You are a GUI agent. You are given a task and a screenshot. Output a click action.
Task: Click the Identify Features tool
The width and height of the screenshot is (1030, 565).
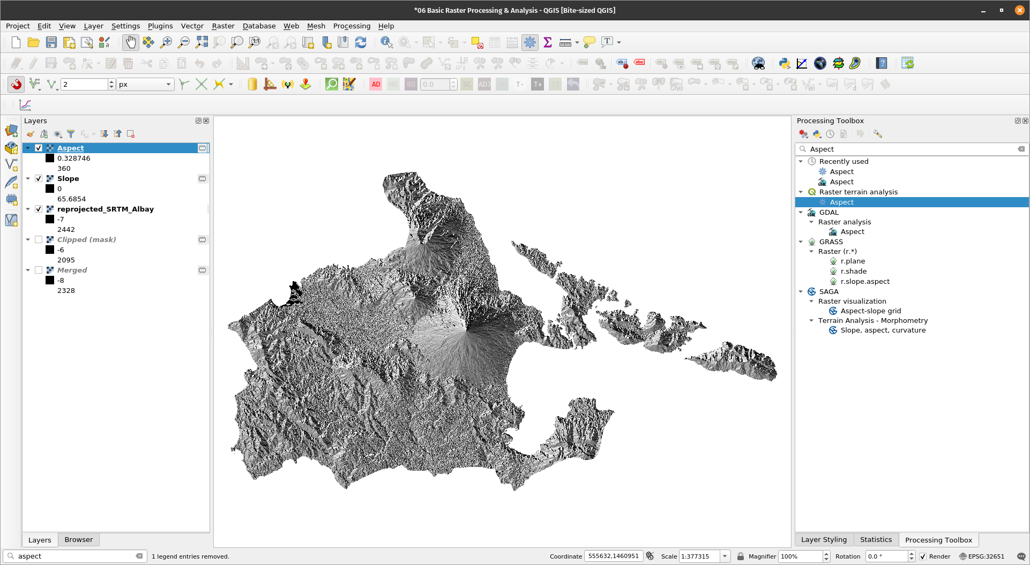386,42
